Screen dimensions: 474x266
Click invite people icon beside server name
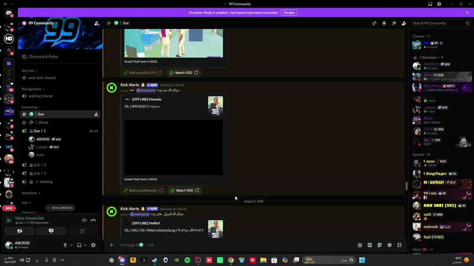coord(97,23)
